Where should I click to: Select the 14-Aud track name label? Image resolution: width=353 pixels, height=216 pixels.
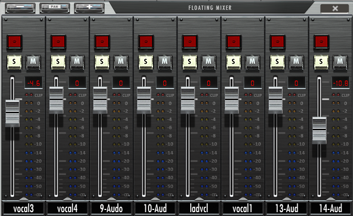point(331,208)
